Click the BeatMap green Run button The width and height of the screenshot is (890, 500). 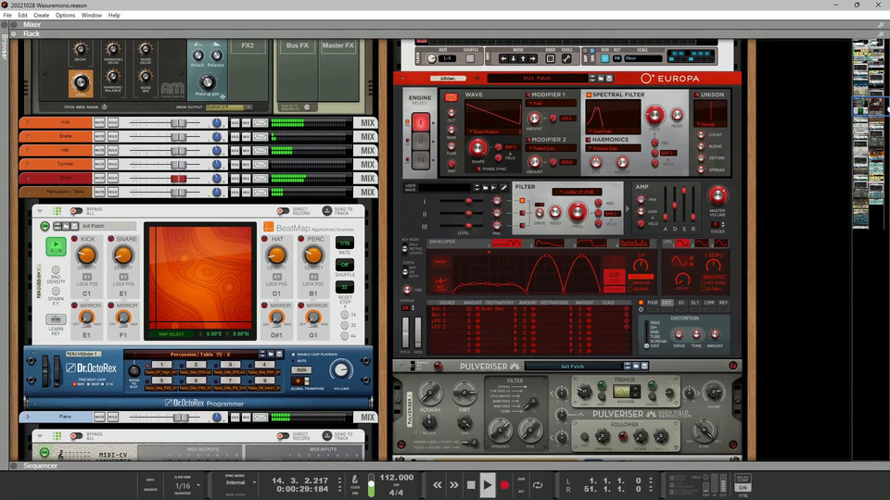(56, 246)
